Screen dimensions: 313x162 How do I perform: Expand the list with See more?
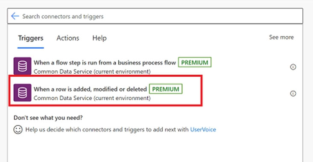(x=281, y=37)
